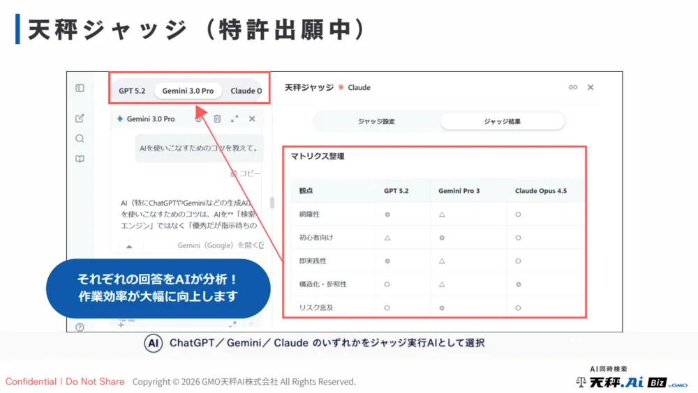Open the book library icon
The image size is (698, 393).
click(x=80, y=159)
